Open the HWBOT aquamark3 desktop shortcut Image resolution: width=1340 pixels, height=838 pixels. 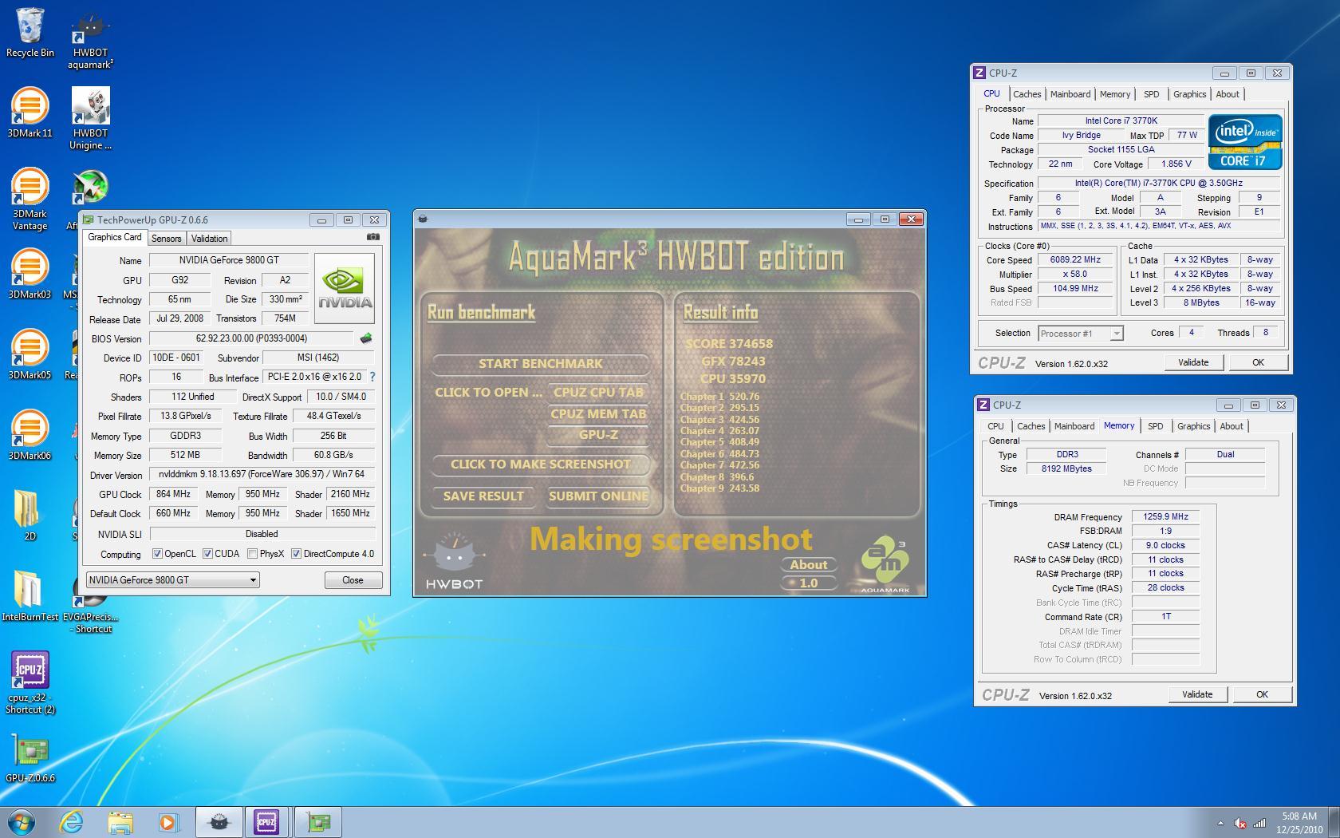click(x=90, y=40)
